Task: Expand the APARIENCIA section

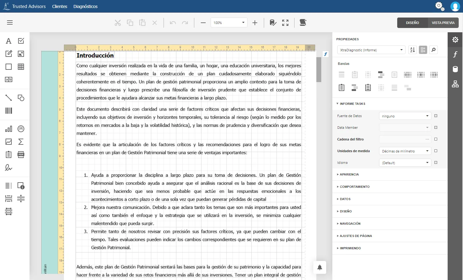Action: click(x=349, y=174)
